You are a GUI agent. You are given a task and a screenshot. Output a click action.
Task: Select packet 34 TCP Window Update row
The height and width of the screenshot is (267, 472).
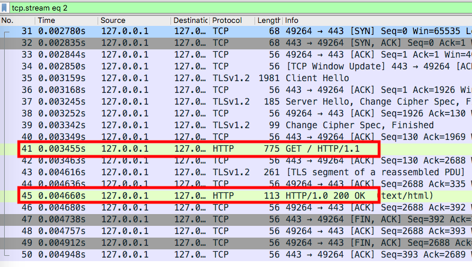(x=236, y=66)
